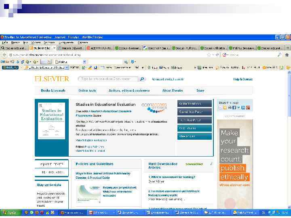291x218 pixels.
Task: Open the toolbar combo box dropdown
Action: click(x=84, y=62)
